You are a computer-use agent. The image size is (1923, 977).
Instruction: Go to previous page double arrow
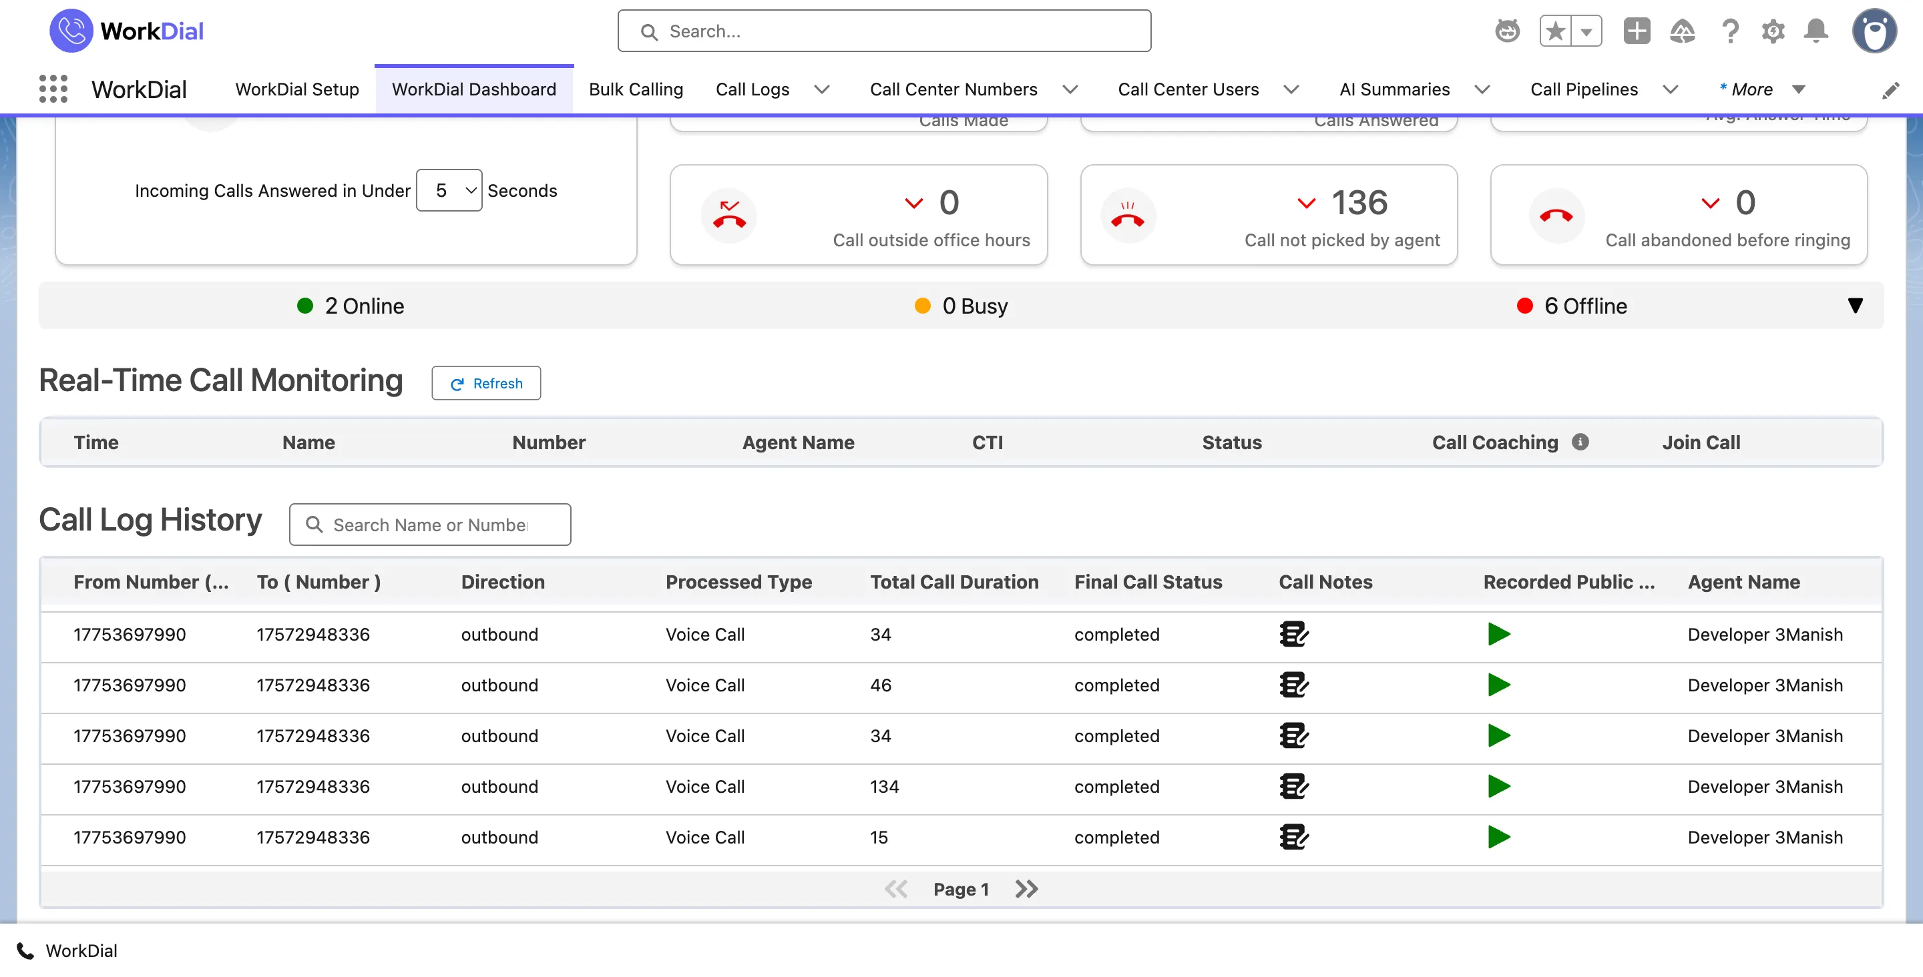[x=896, y=889]
